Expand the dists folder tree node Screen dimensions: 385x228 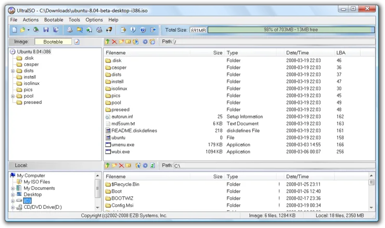(13, 71)
